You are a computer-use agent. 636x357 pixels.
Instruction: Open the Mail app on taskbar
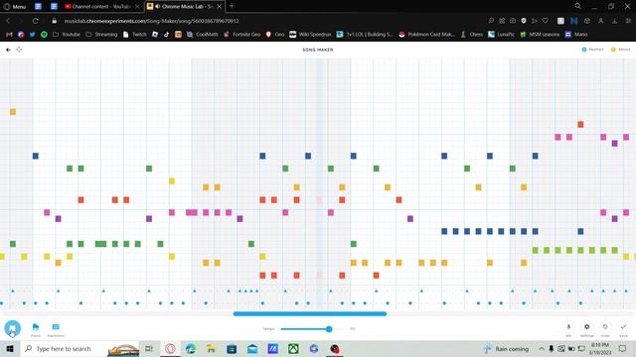click(x=252, y=348)
